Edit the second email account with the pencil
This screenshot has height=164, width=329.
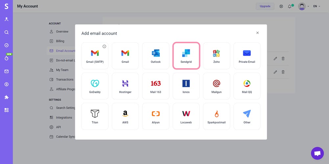pos(275,72)
